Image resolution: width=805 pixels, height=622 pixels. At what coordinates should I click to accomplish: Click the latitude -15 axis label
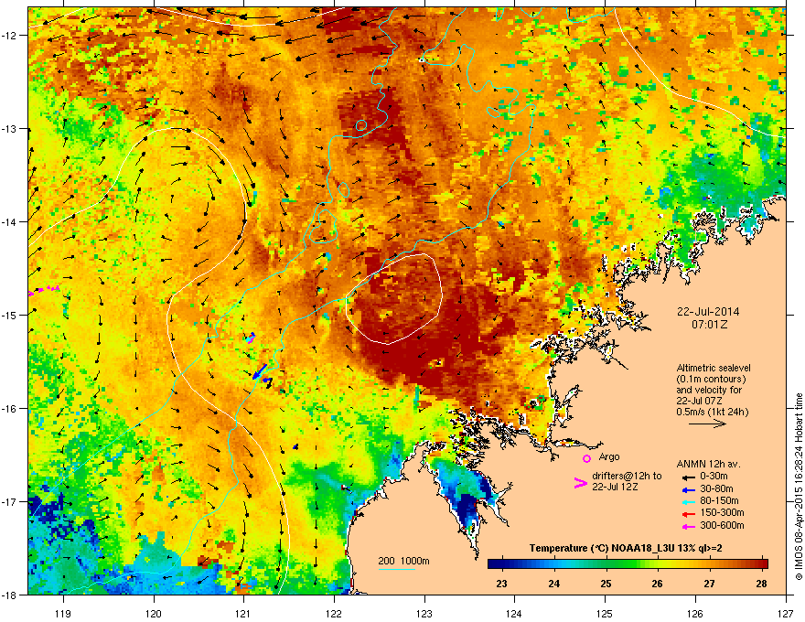coord(10,315)
